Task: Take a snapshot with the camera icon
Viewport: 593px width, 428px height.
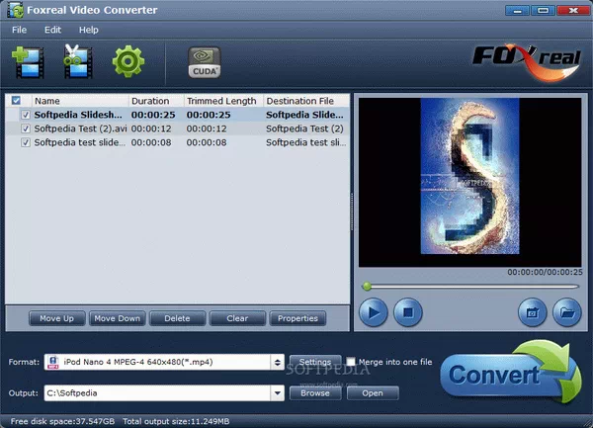Action: coord(532,312)
